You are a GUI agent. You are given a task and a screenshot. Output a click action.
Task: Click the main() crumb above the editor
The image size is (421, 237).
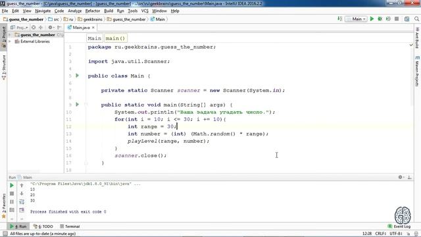point(115,38)
